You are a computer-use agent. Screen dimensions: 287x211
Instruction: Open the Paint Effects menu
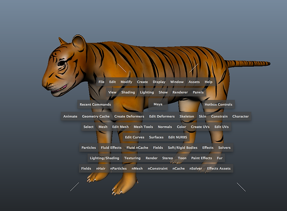tap(201, 158)
